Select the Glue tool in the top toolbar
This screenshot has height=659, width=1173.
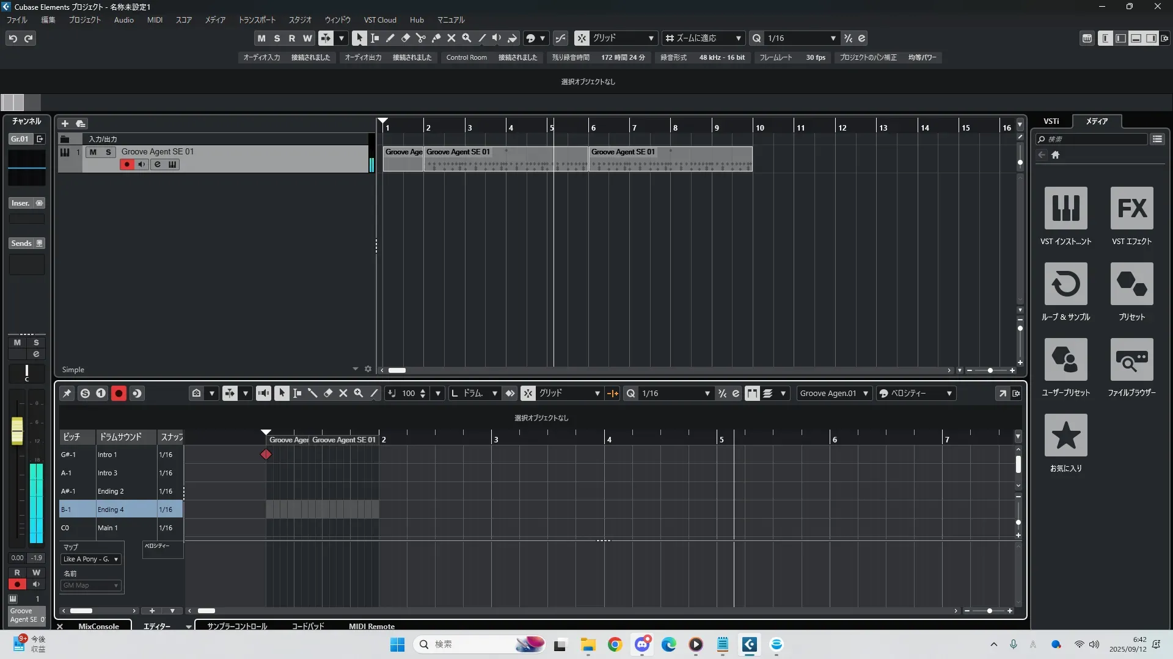436,38
